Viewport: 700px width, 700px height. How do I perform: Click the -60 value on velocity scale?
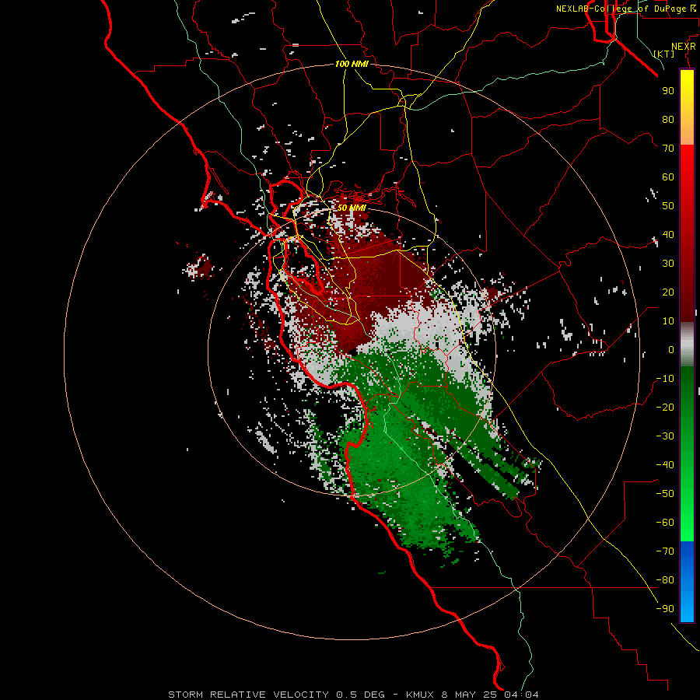[665, 523]
